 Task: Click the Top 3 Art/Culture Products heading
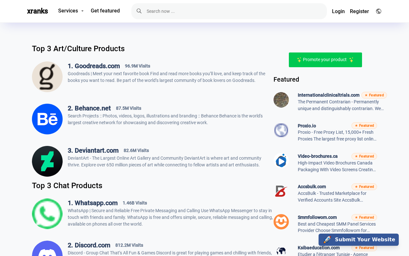coord(78,49)
